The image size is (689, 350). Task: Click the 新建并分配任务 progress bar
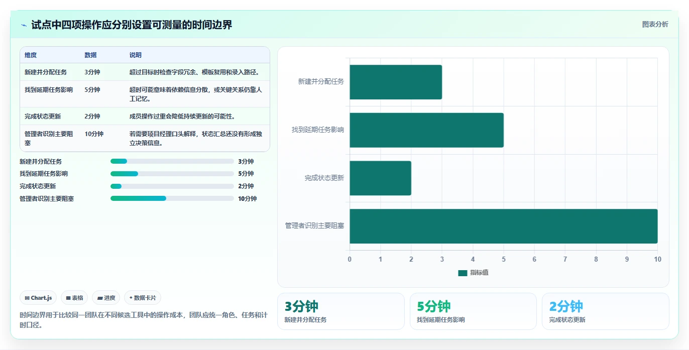pos(172,161)
